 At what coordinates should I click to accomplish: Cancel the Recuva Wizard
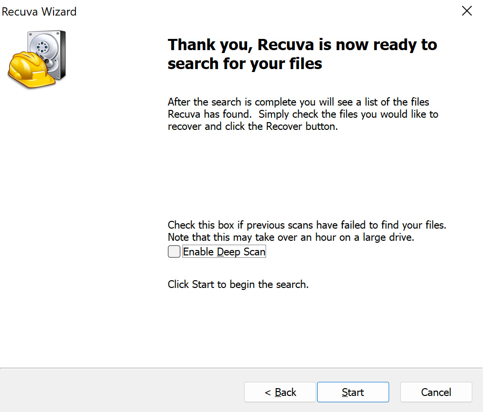pos(436,392)
